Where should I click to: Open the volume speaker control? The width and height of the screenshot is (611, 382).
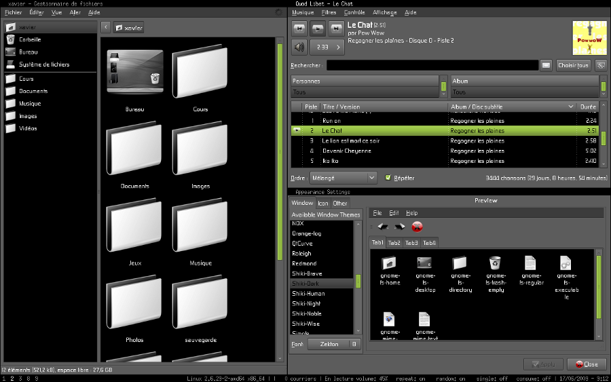[x=299, y=47]
